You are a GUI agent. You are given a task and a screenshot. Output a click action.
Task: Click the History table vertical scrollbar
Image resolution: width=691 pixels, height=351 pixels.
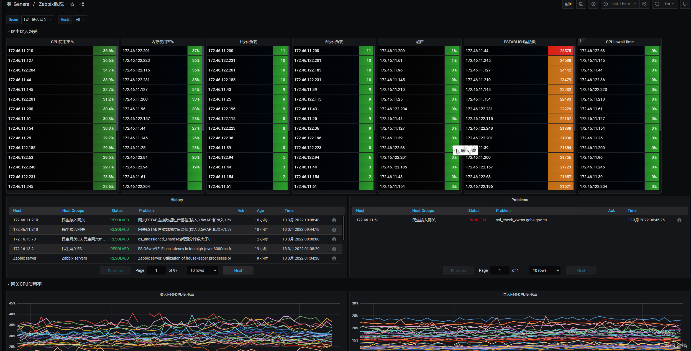[344, 228]
